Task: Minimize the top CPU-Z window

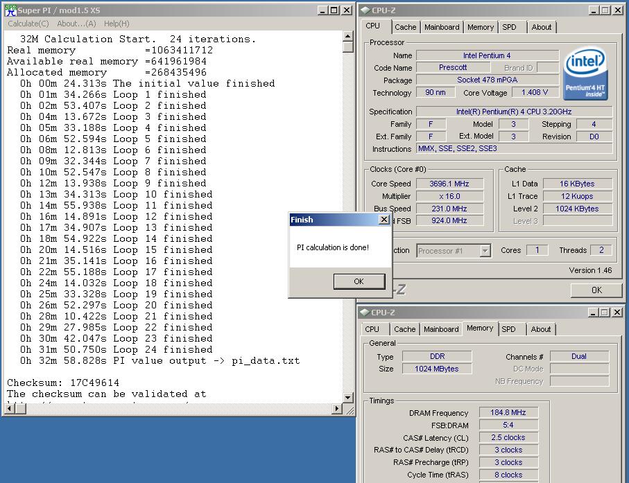Action: pos(594,10)
